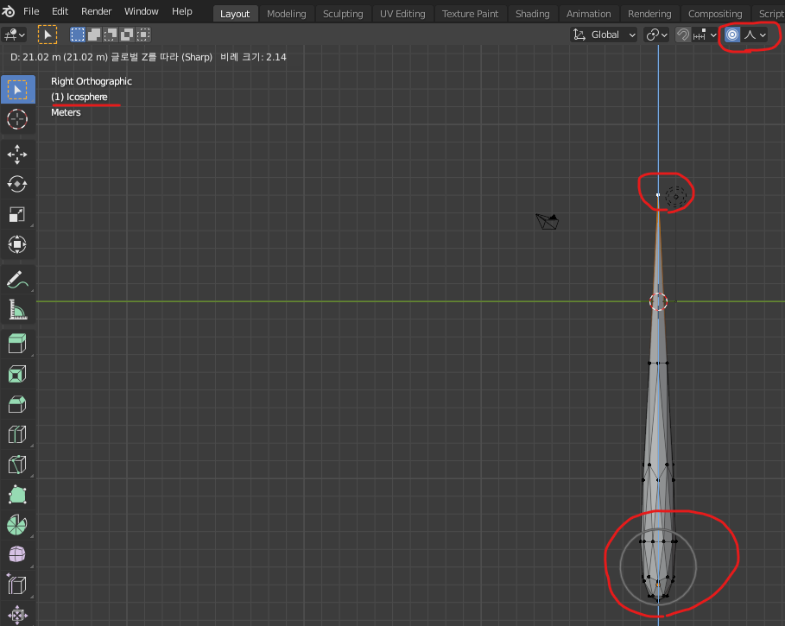Click the active tool select-box header icon
785x626 pixels.
[x=47, y=35]
